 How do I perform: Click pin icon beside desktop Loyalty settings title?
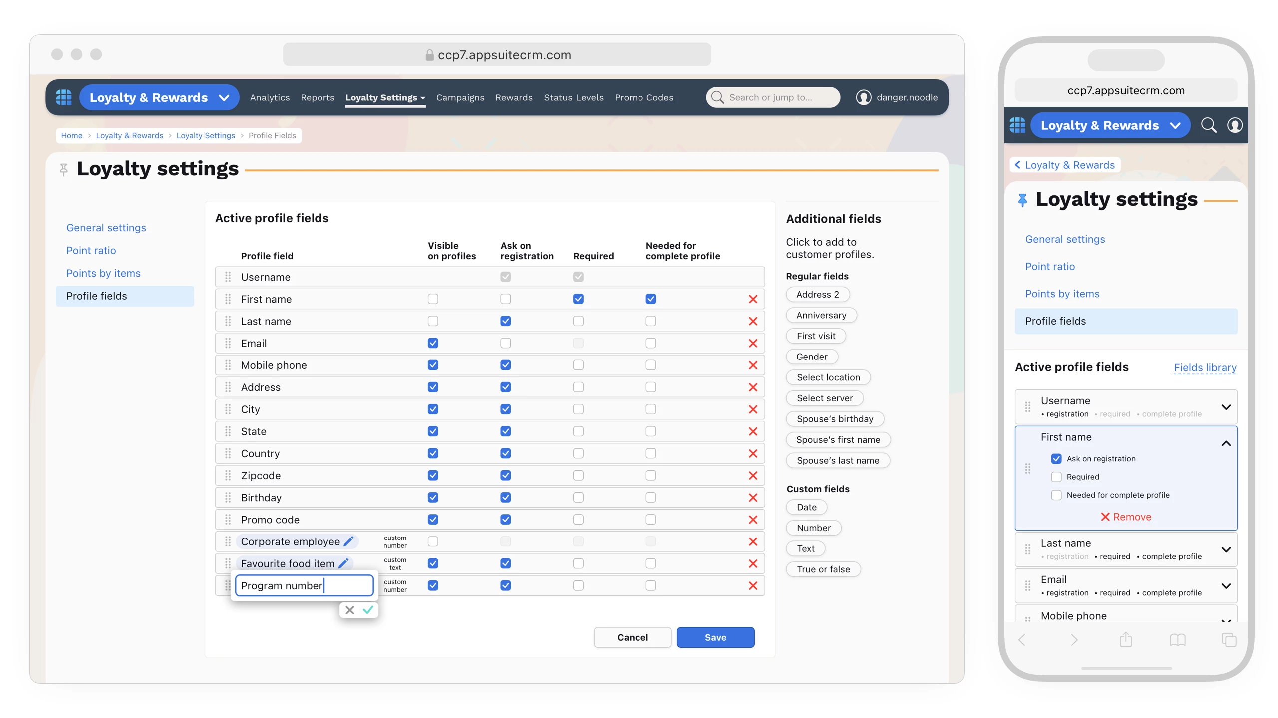click(64, 170)
